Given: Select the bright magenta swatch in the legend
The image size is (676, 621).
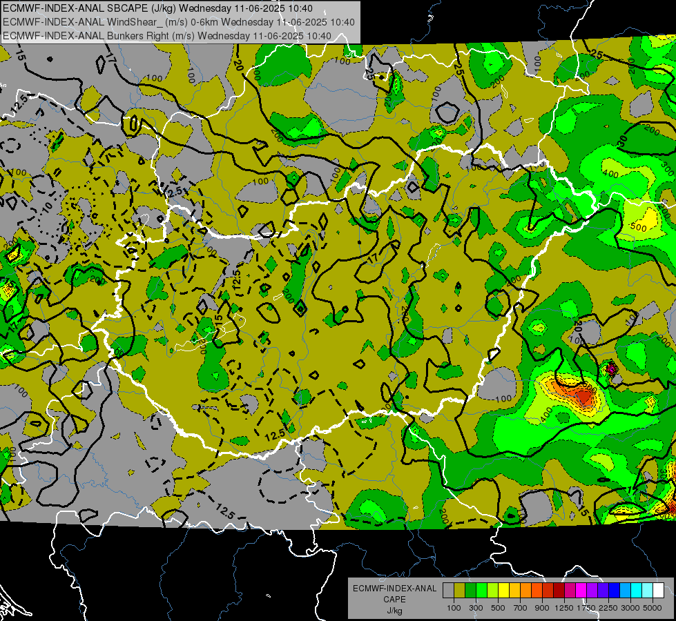Looking at the screenshot, I should (581, 591).
